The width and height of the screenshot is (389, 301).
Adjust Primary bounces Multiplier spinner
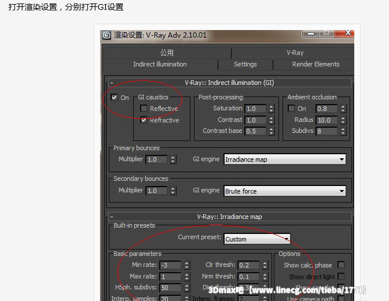click(173, 159)
